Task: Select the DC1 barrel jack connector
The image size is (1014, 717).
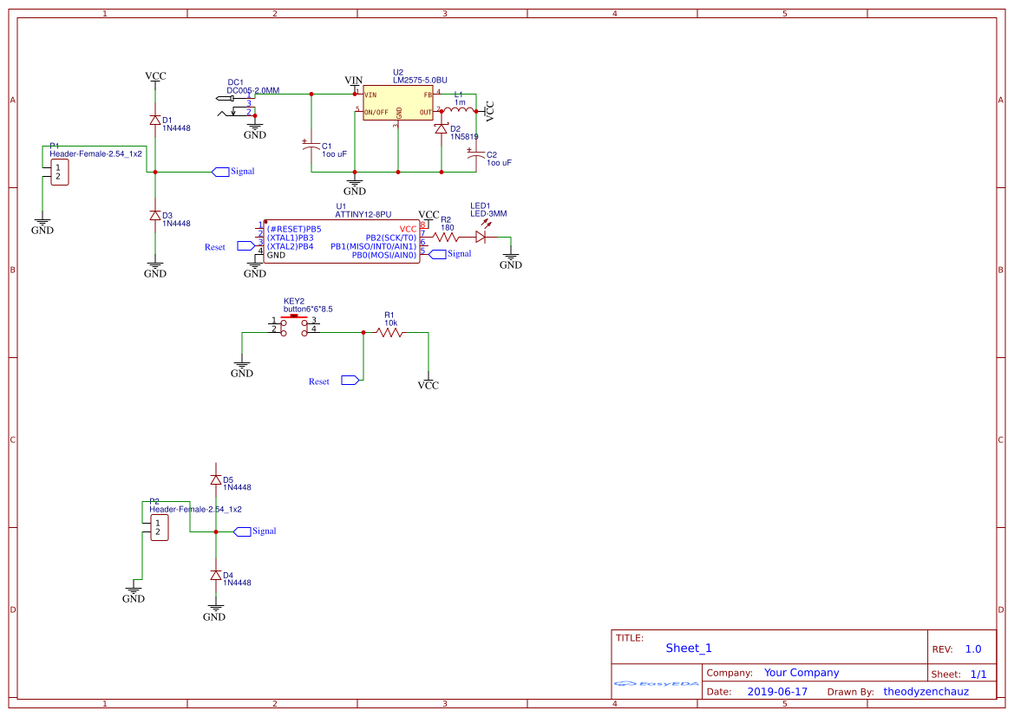Action: click(234, 104)
